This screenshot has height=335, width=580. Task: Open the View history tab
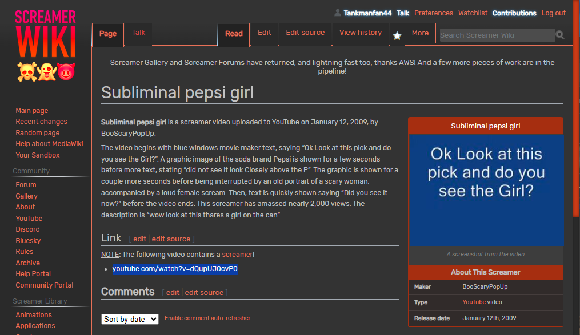coord(361,33)
